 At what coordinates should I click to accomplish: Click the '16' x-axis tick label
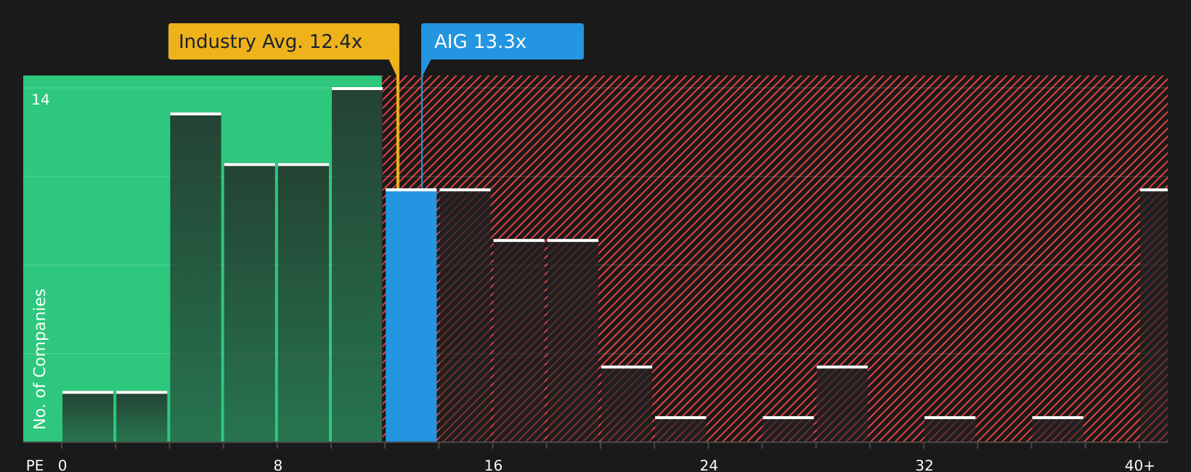[493, 465]
